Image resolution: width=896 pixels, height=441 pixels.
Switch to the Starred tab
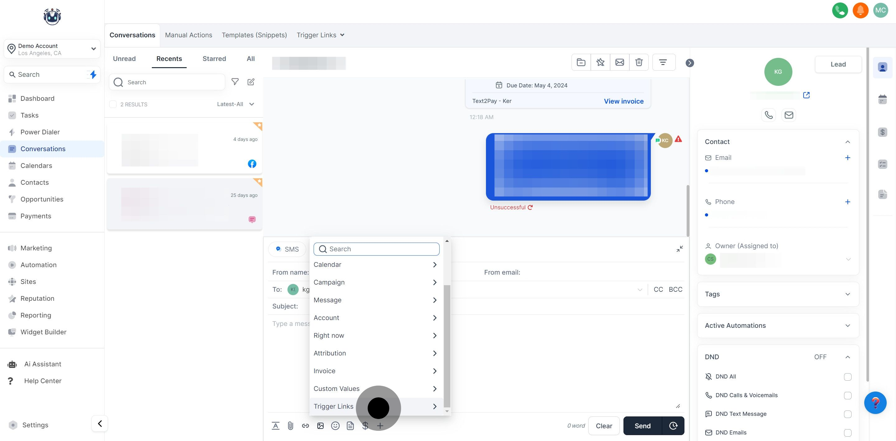tap(214, 59)
